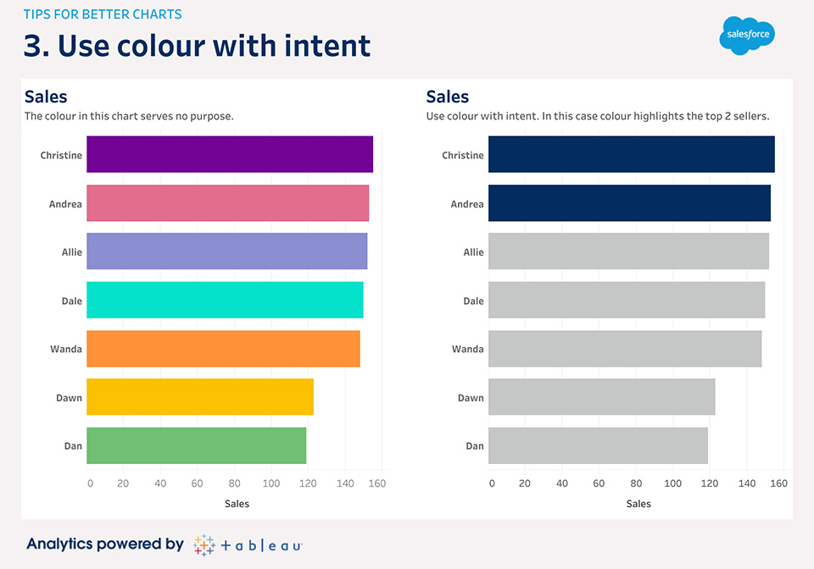Image resolution: width=814 pixels, height=569 pixels.
Task: Select Dale's turquoise bar
Action: (x=225, y=300)
